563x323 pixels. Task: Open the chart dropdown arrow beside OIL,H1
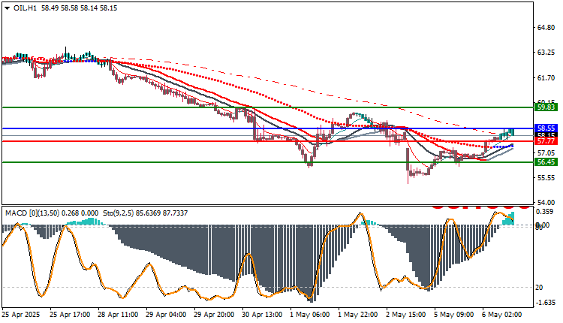pos(8,8)
